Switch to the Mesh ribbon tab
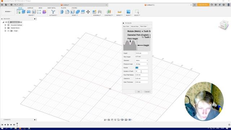 (x=40, y=8)
